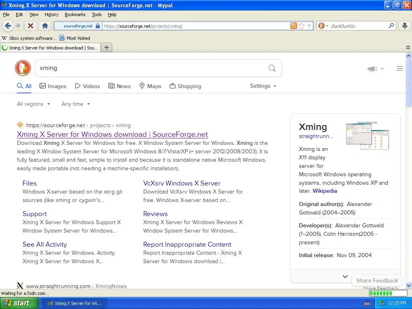Bookmark this page with the star icon
The height and width of the screenshot is (309, 412).
pos(302,26)
